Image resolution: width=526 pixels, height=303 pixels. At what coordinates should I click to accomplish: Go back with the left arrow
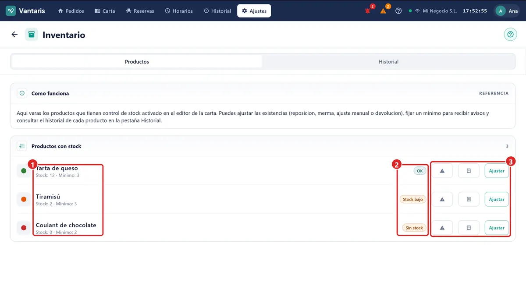click(x=14, y=35)
